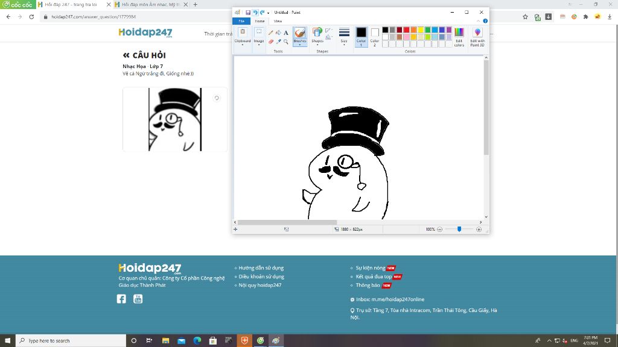Open browser downloads arrow at far right

[x=610, y=17]
